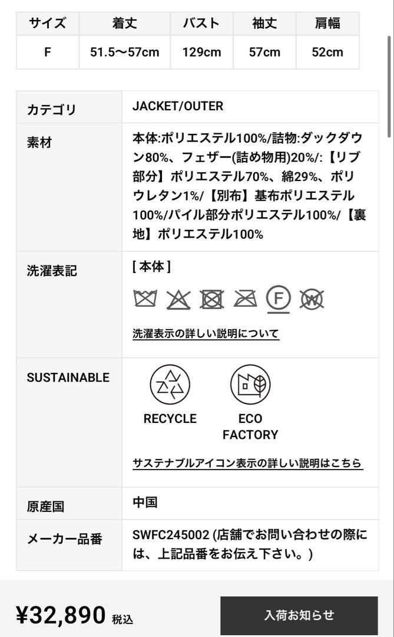Click the do-not-bleach triangle icon
Screen dimensions: 394x637
[178, 300]
